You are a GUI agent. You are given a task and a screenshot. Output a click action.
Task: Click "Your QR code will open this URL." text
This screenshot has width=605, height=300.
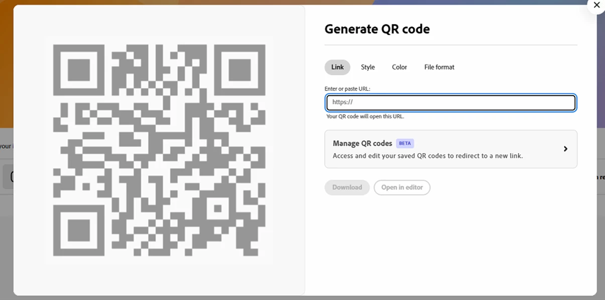[365, 116]
